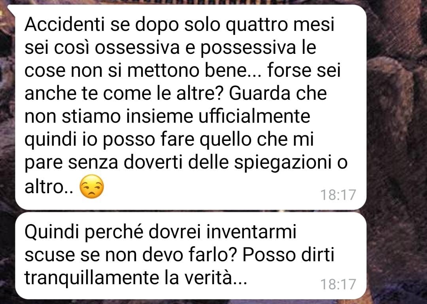
Task: Select the message starting with 'Quindi perché dovrei'
Action: (191, 256)
